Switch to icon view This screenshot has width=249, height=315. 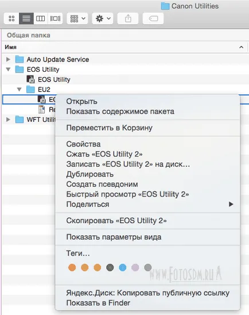(11, 18)
